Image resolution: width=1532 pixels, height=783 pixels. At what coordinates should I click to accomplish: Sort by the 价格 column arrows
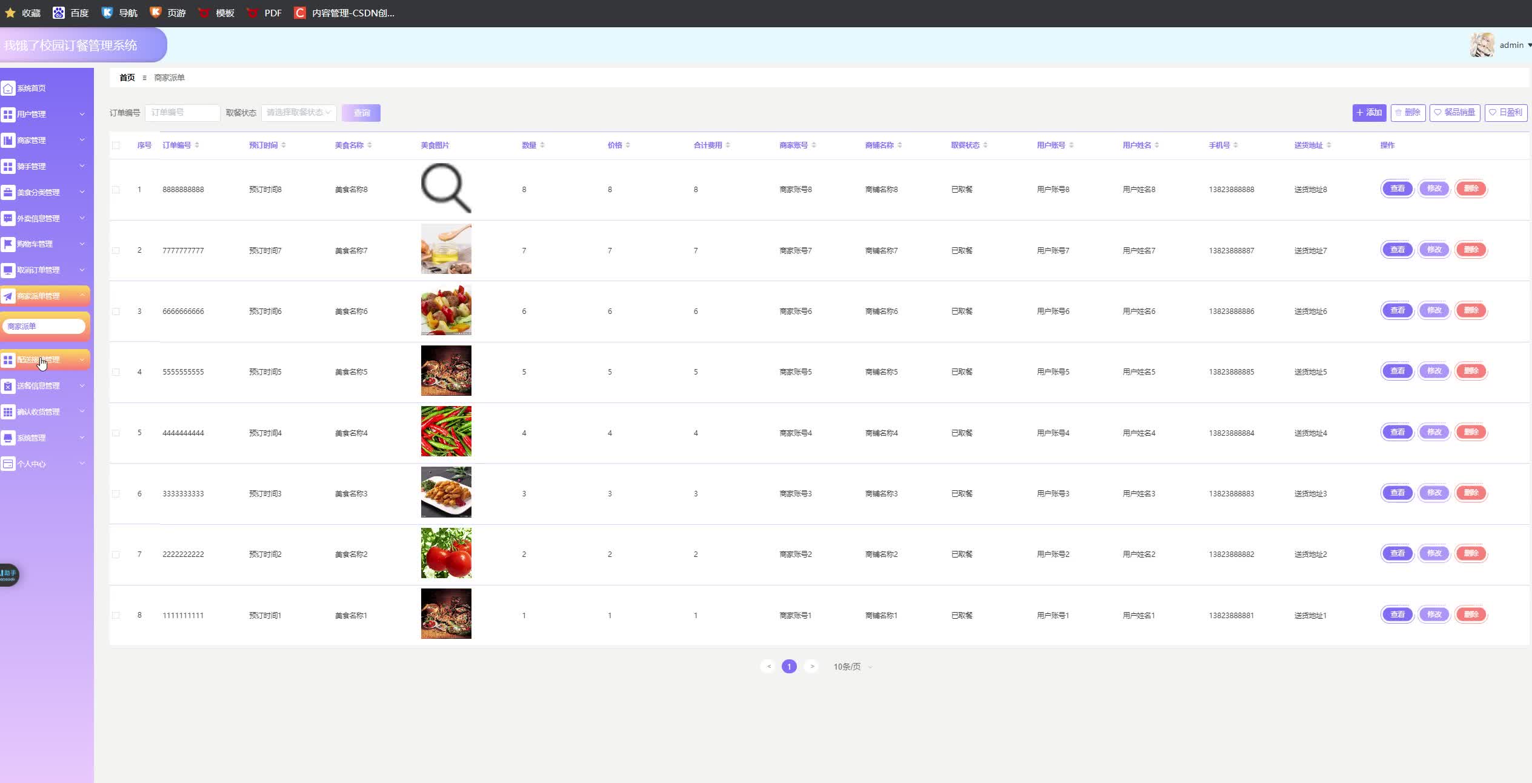pos(628,145)
